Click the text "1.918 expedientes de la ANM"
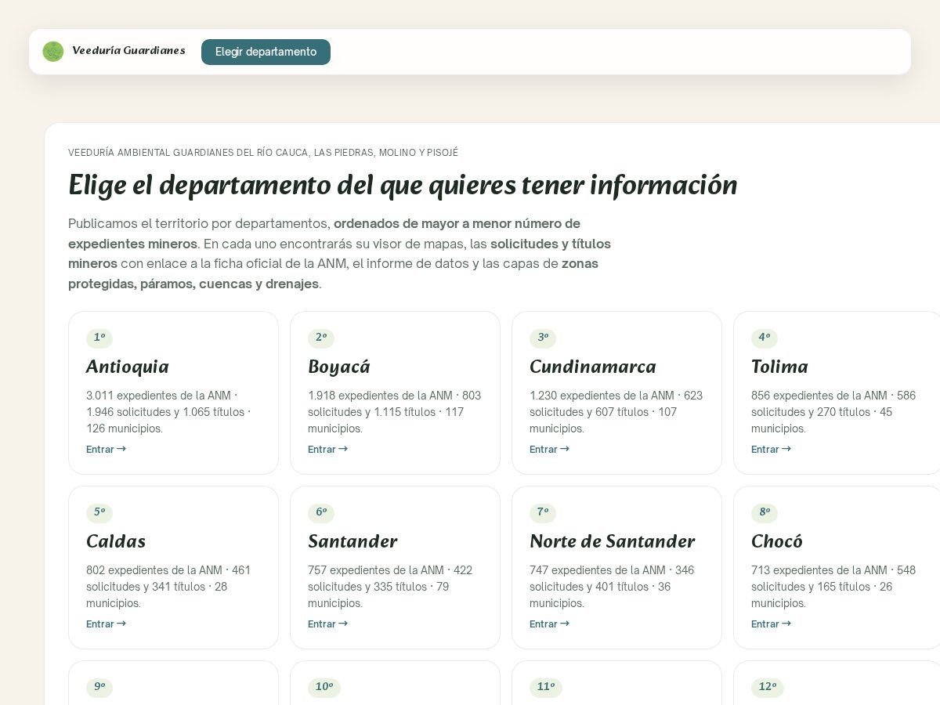This screenshot has height=705, width=940. click(380, 396)
